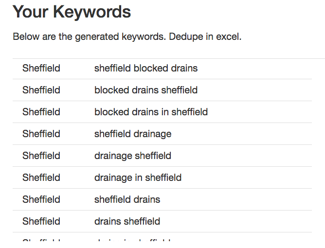Click Sheffield cell beside "drainage in sheffield"
This screenshot has width=325, height=248.
41,177
